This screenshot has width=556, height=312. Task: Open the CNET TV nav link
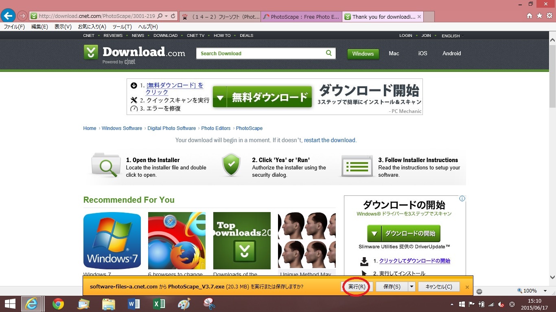(x=196, y=35)
